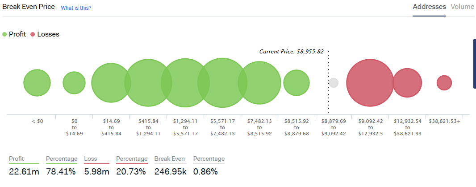This screenshot has height=187, width=476.
Task: Select the $0 to $14.69 profit bubble
Action: pyautogui.click(x=74, y=83)
